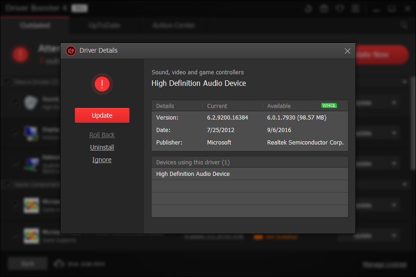This screenshot has height=277, width=416.
Task: Click the Driver Booster logo in dialog header
Action: tap(70, 51)
